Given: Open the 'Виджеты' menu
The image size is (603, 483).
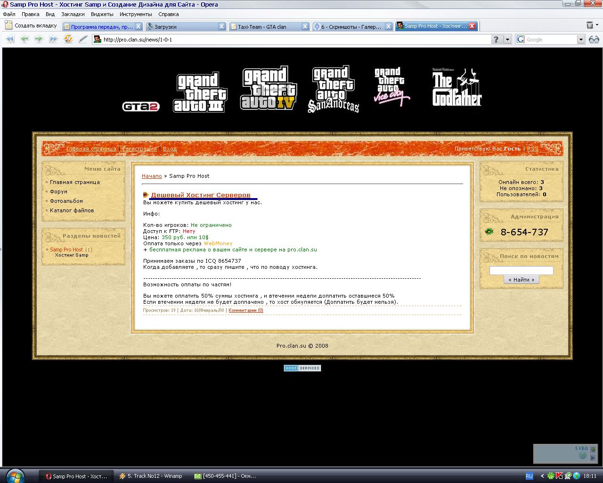Looking at the screenshot, I should [x=102, y=14].
